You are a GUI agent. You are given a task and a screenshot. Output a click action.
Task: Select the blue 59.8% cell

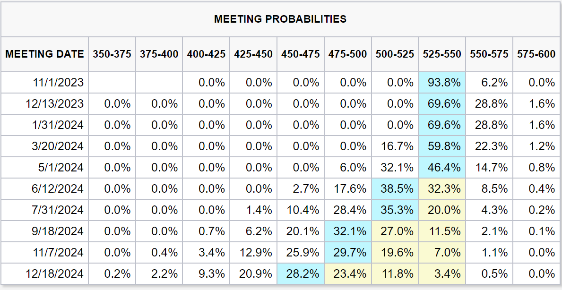[442, 146]
